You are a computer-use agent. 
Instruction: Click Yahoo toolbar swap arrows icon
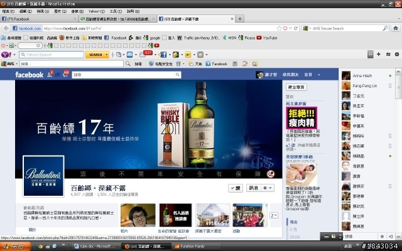click(x=388, y=55)
